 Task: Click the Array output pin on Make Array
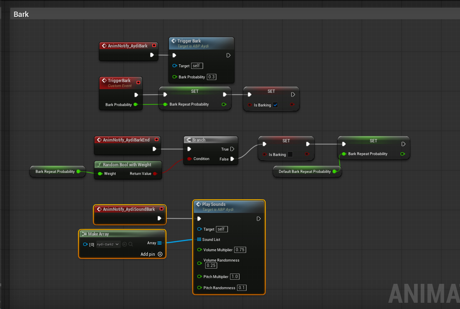coord(159,243)
